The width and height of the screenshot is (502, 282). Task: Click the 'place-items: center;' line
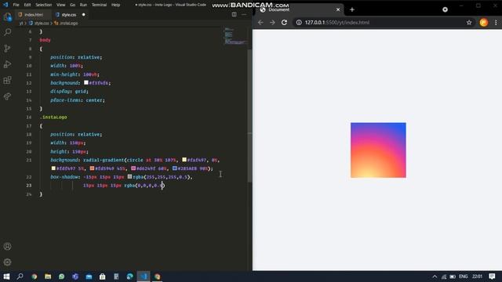[x=78, y=100]
